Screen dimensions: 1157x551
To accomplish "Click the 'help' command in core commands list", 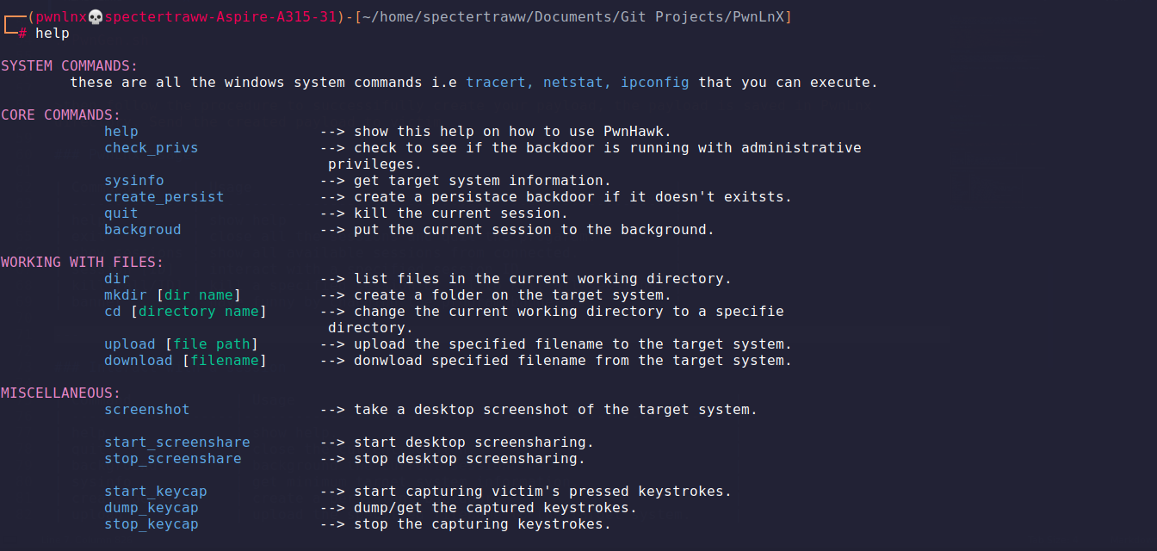I will [x=121, y=132].
